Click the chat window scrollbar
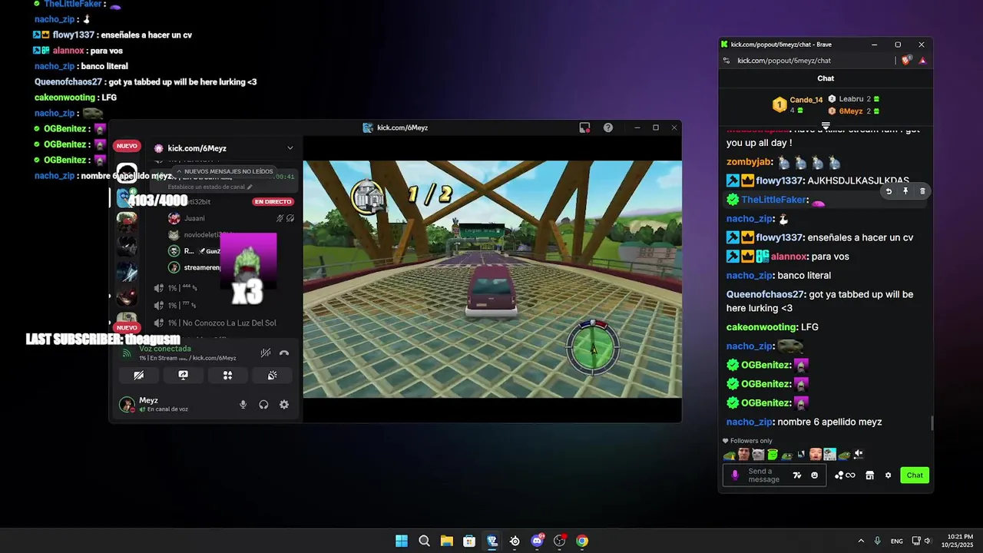Image resolution: width=983 pixels, height=553 pixels. 932,423
